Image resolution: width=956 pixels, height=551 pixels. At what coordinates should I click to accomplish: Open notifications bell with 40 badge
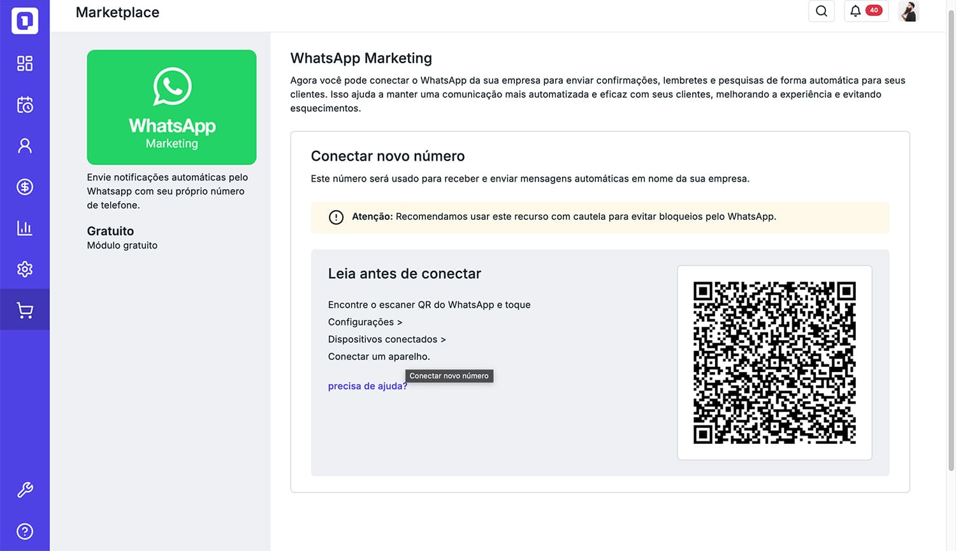(866, 11)
